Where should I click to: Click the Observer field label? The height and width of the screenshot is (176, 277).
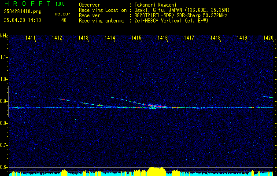tap(89, 5)
